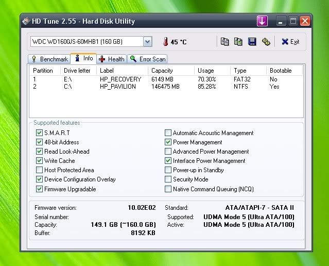
Task: Click the FAT32 type cell
Action: pyautogui.click(x=242, y=79)
